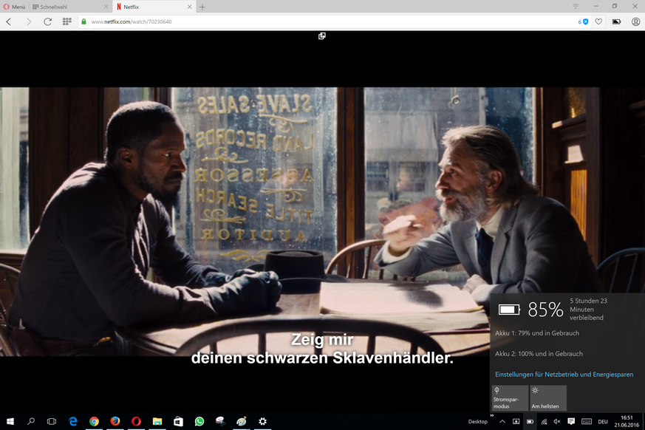Screen dimensions: 645x430
Task: Open a new tab with plus button
Action: (202, 7)
